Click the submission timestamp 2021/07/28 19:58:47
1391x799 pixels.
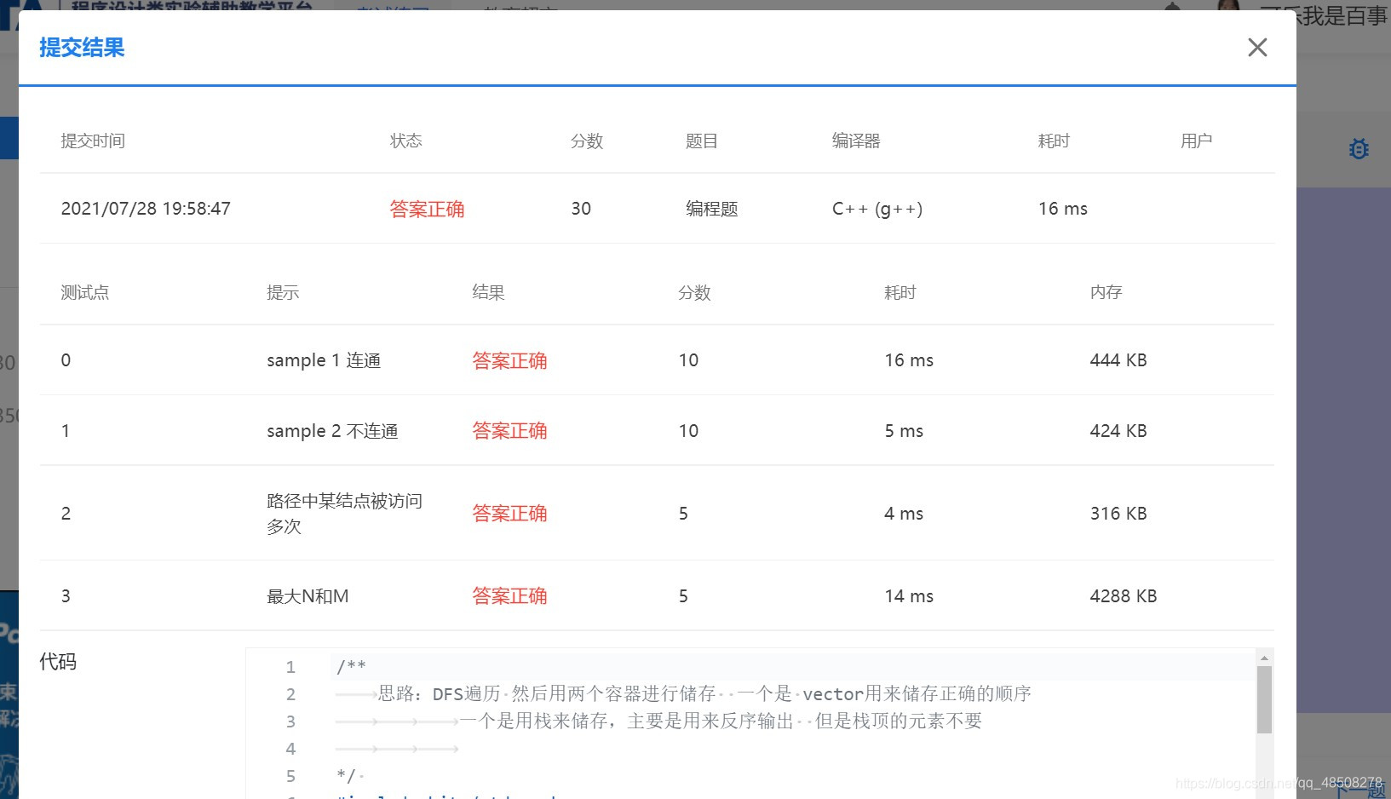(x=146, y=209)
